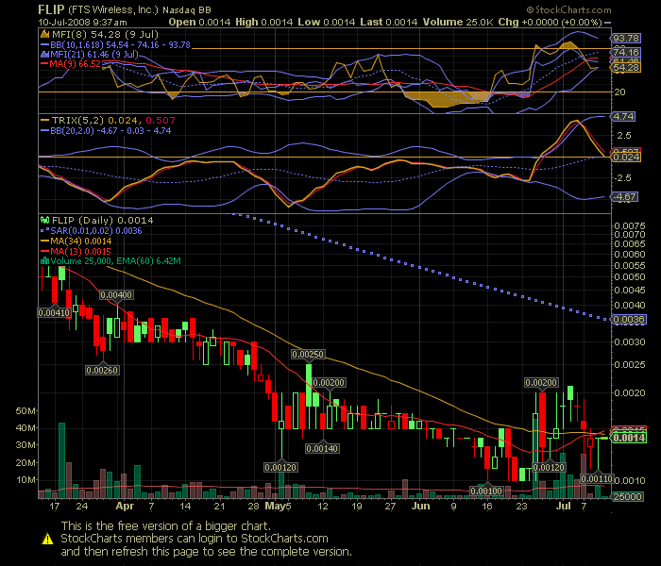Click the MFI(21) legend icon

44,55
